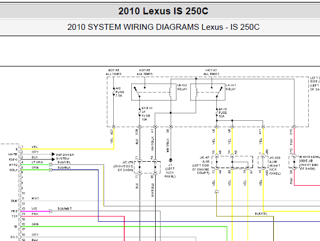
Task: Click the A11 connector pin label
Action: click(x=260, y=132)
